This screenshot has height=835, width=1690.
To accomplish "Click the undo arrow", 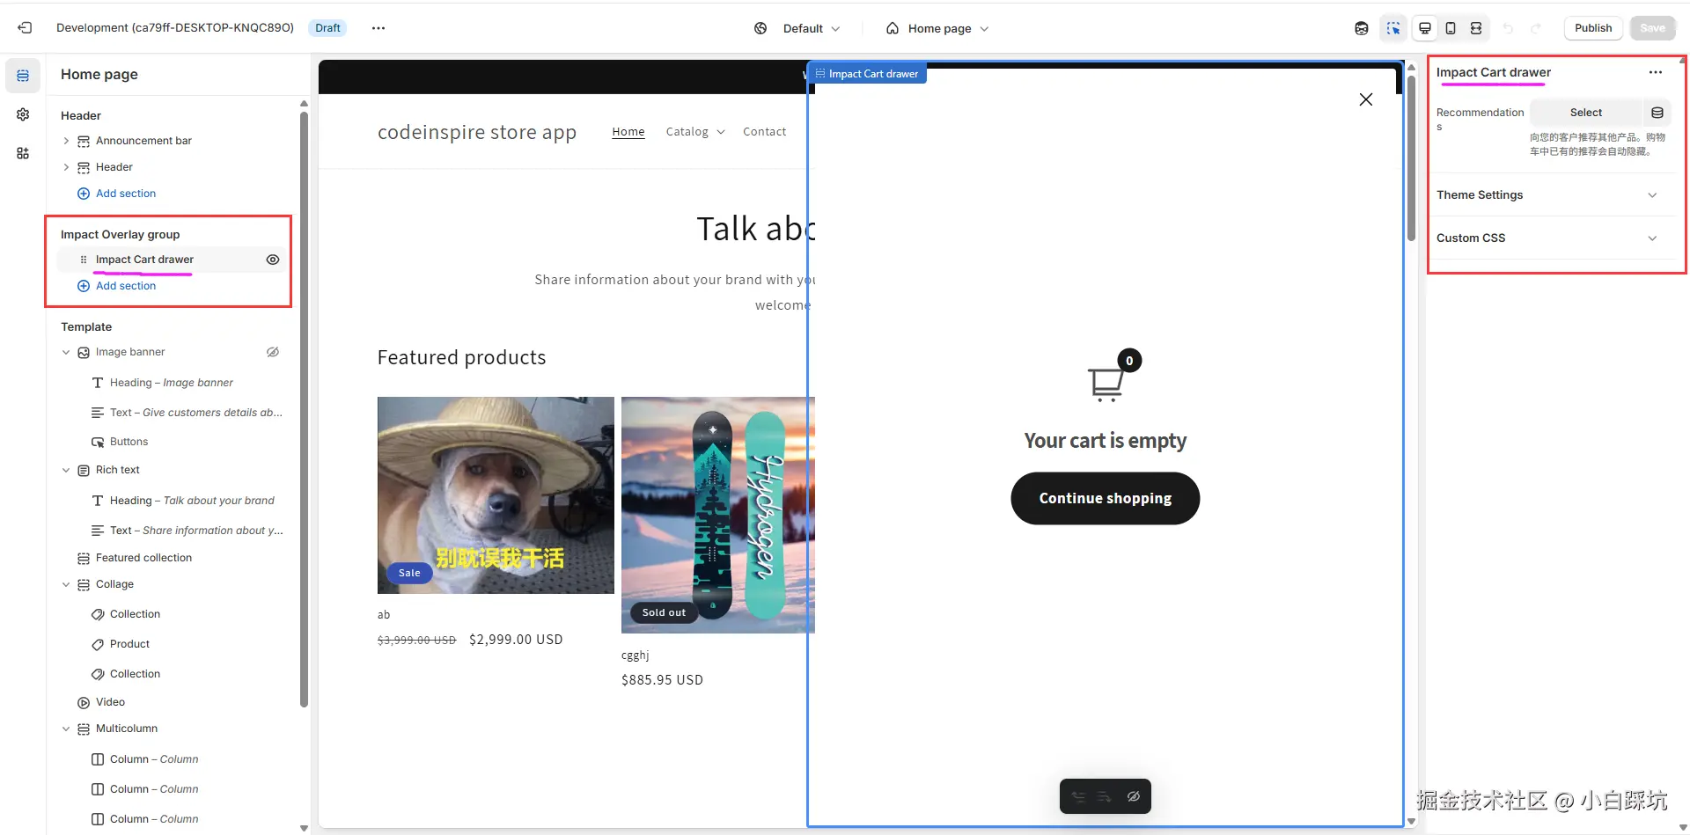I will point(1508,28).
